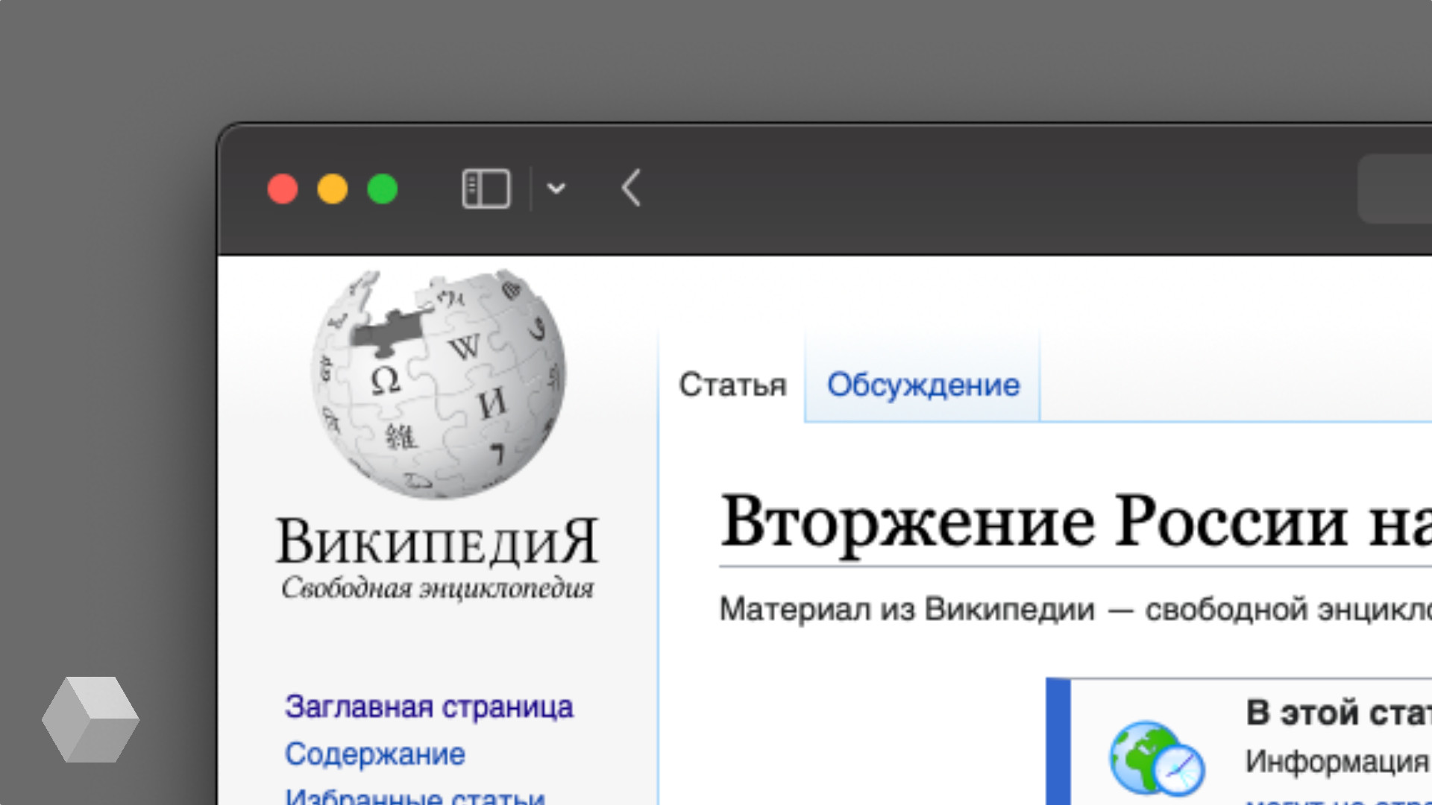1432x805 pixels.
Task: Click the Wikipedia globe logo
Action: [439, 383]
